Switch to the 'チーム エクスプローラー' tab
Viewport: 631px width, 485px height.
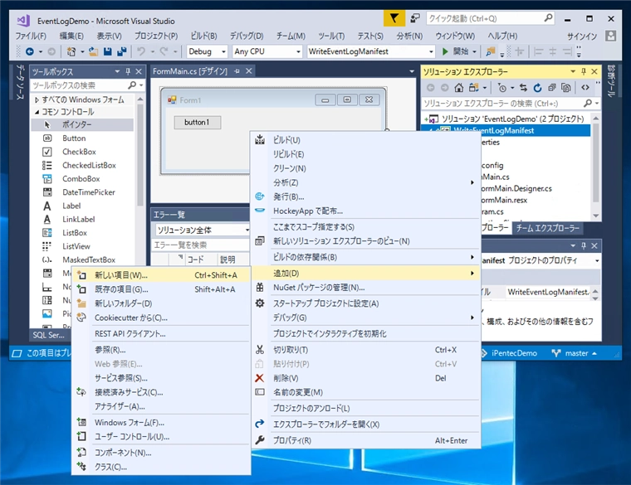547,228
